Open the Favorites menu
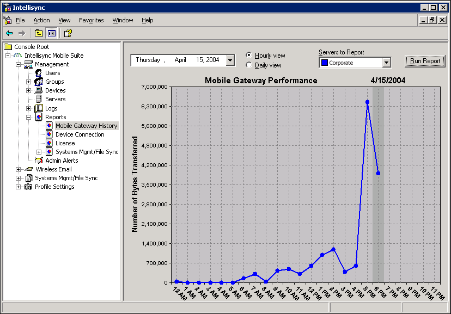The image size is (451, 314). (91, 20)
